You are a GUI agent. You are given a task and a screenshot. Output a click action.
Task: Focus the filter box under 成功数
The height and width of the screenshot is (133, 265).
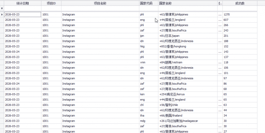(240, 8)
